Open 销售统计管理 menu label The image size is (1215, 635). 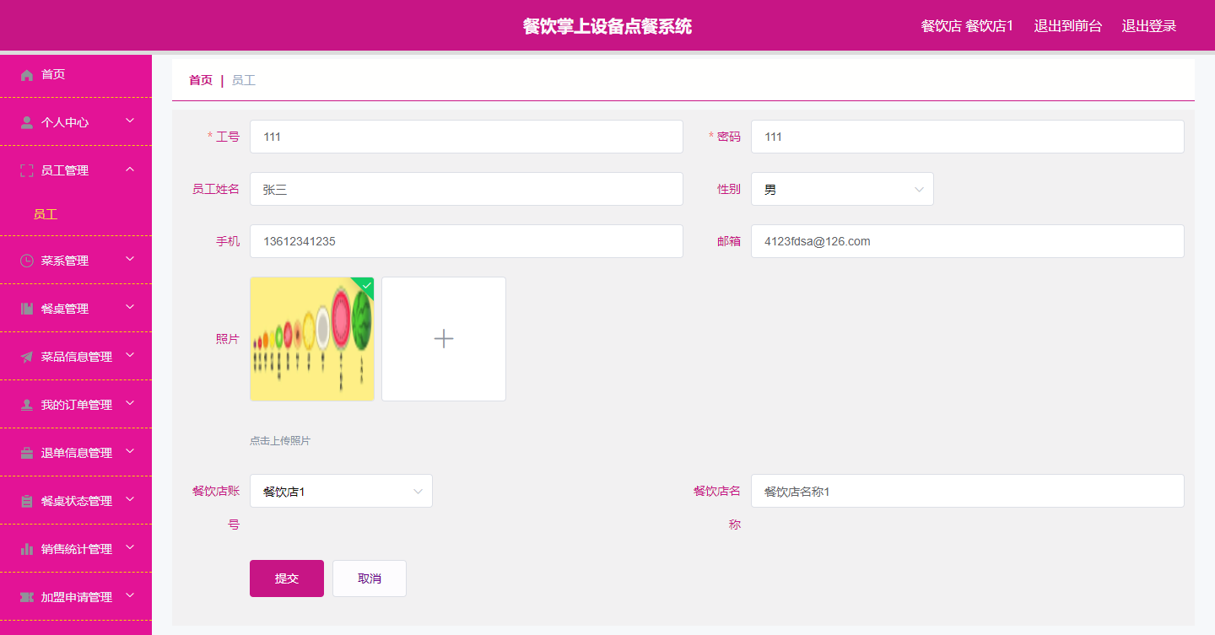[77, 549]
